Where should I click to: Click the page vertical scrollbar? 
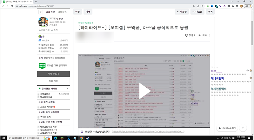click(x=252, y=33)
